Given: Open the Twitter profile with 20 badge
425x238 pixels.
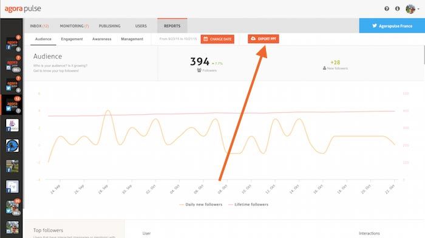Looking at the screenshot, I should pyautogui.click(x=13, y=208).
